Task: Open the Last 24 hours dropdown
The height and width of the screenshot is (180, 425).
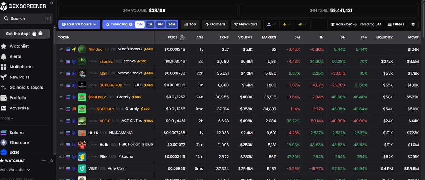Action: (79, 24)
